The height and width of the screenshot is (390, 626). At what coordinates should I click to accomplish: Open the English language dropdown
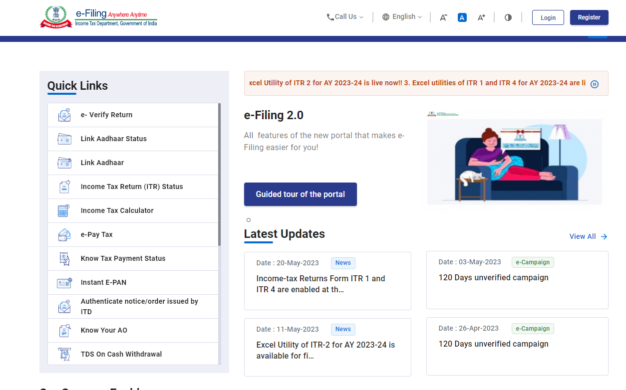tap(402, 16)
